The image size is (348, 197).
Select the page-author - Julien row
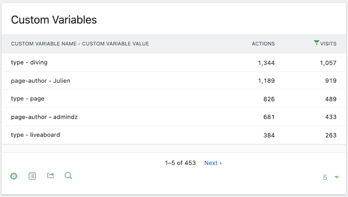pos(40,81)
